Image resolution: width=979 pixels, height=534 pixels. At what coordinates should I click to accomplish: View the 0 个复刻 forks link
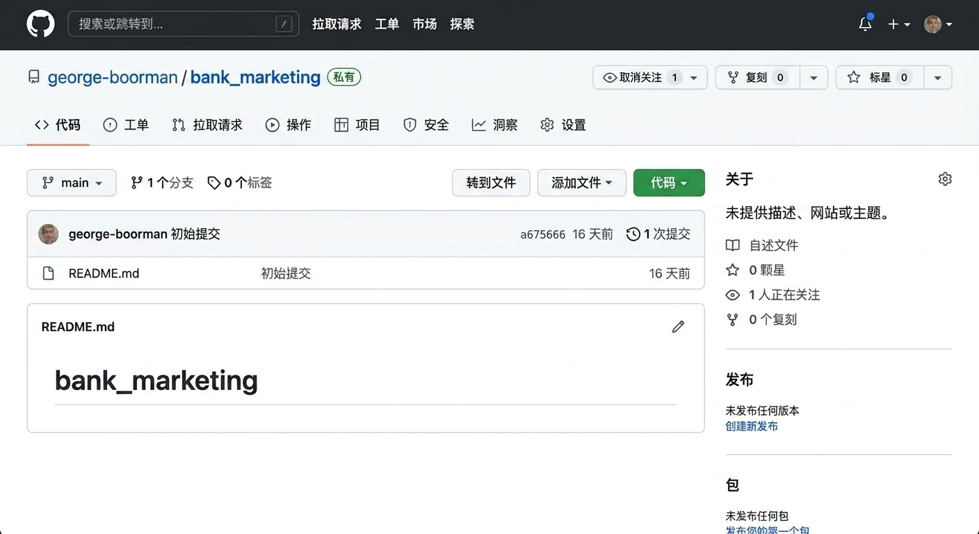tap(761, 320)
